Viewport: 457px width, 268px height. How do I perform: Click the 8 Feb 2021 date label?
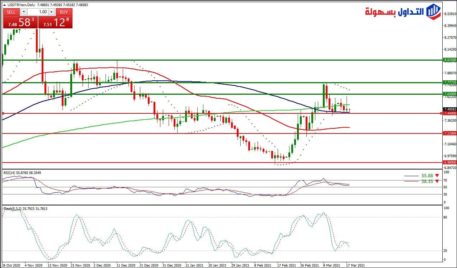coord(263,265)
